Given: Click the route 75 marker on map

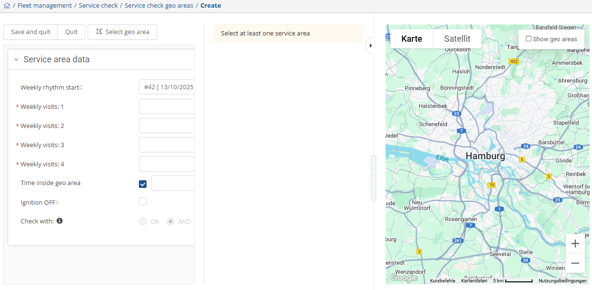Looking at the screenshot, I should 491,185.
